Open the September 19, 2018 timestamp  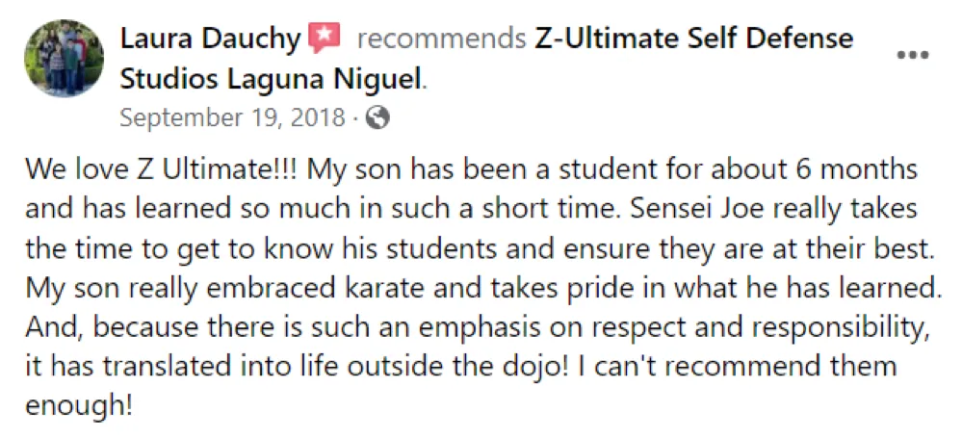pos(231,118)
